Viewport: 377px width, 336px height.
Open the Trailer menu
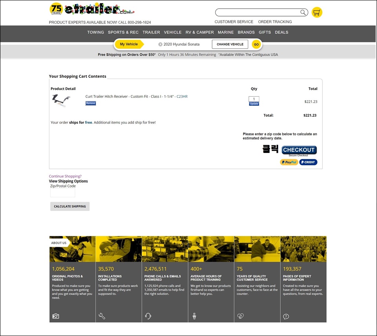click(x=151, y=32)
